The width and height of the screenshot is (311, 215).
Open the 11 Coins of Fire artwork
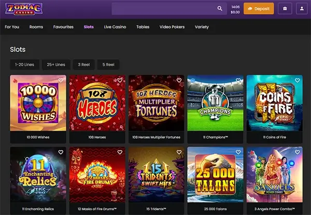tap(275, 103)
